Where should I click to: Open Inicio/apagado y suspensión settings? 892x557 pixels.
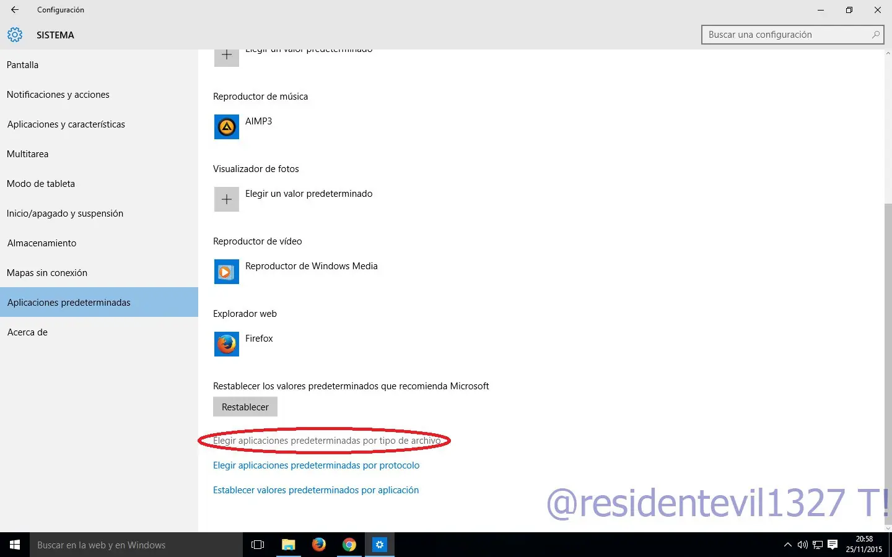(x=99, y=214)
